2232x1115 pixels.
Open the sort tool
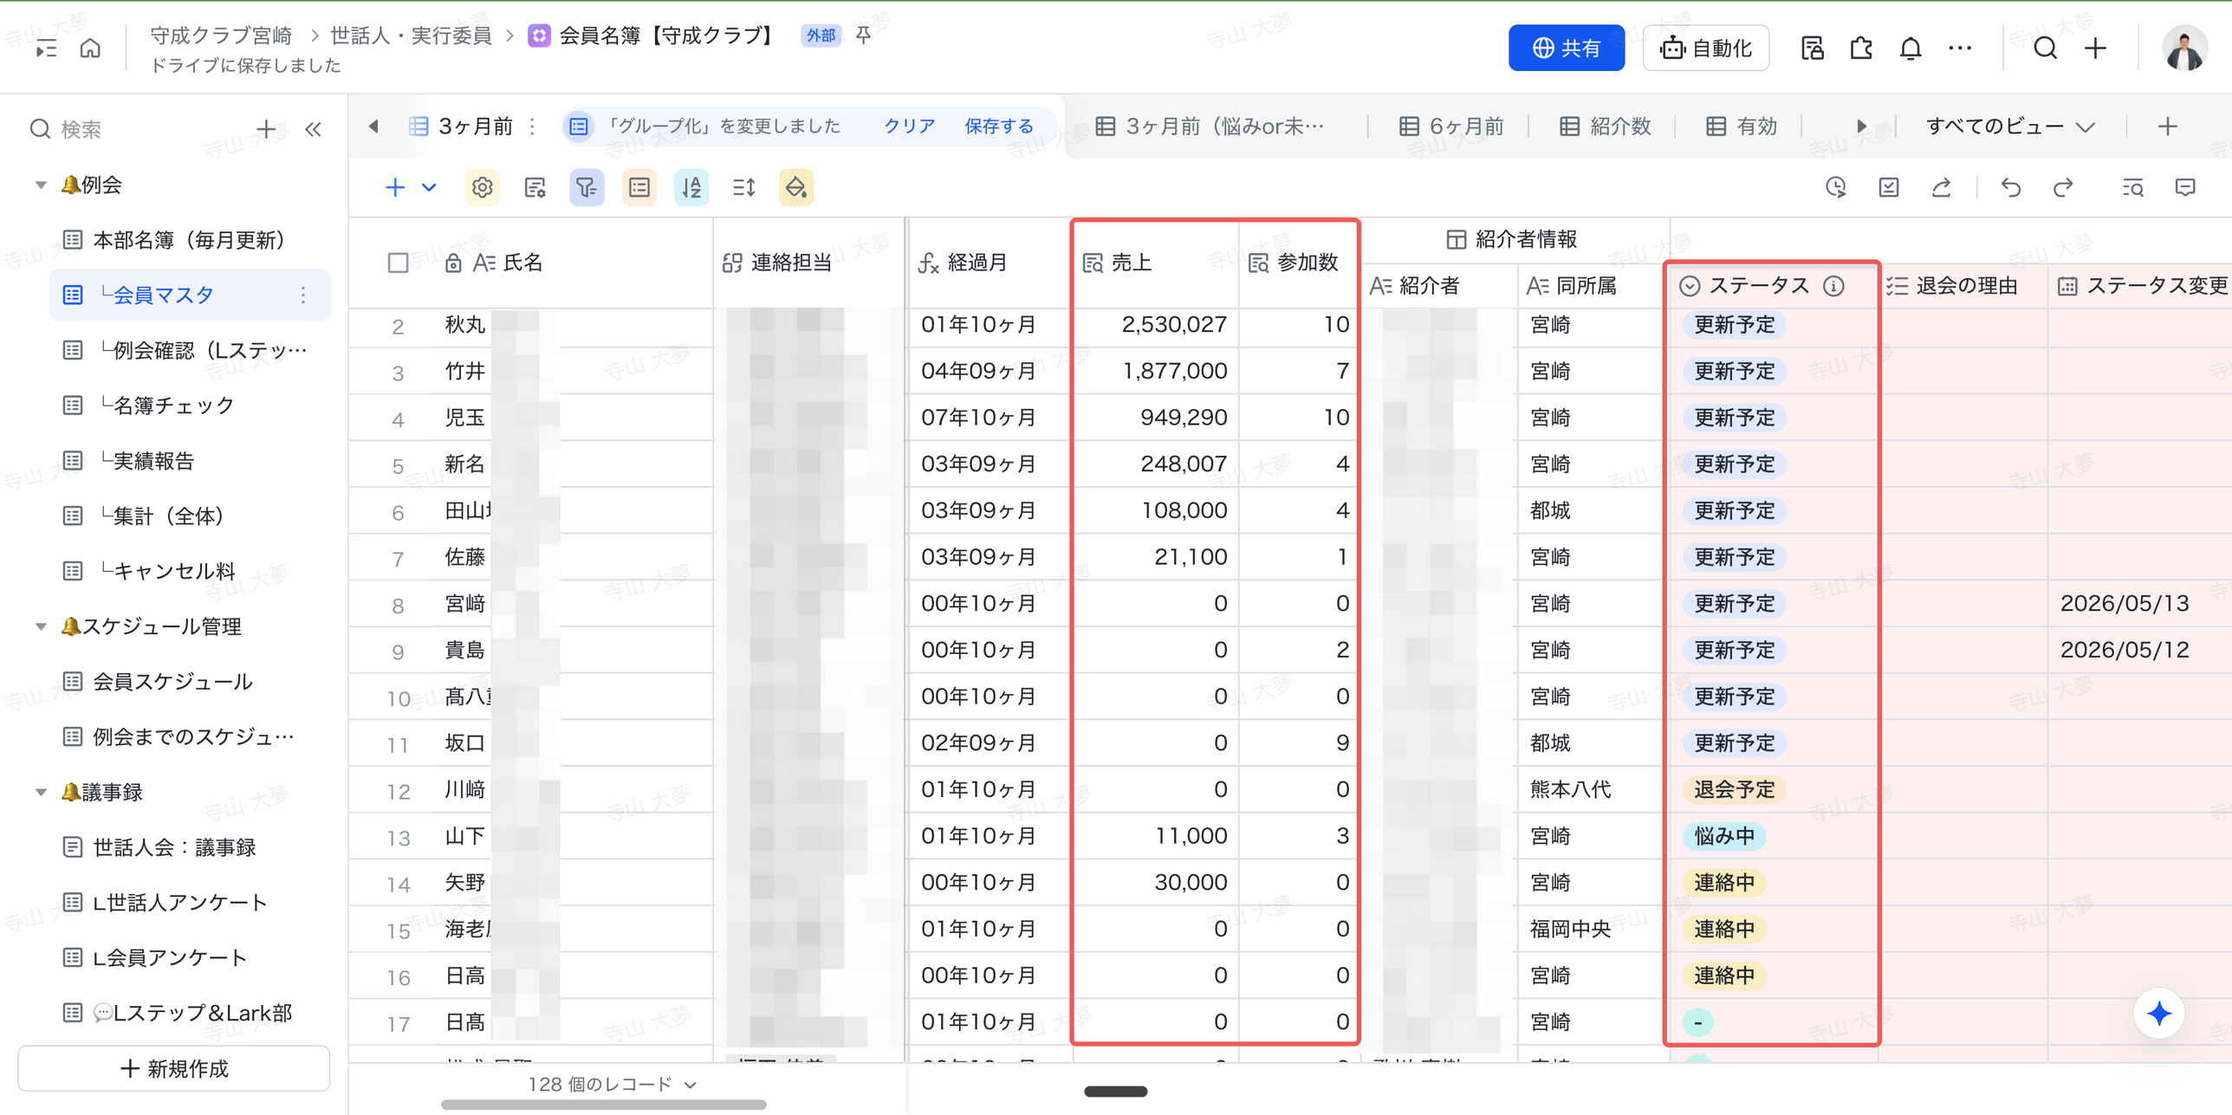pos(691,187)
